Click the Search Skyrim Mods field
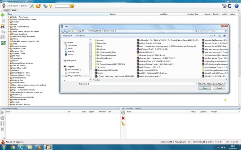Screen dimensions: 241x150 [213, 31]
